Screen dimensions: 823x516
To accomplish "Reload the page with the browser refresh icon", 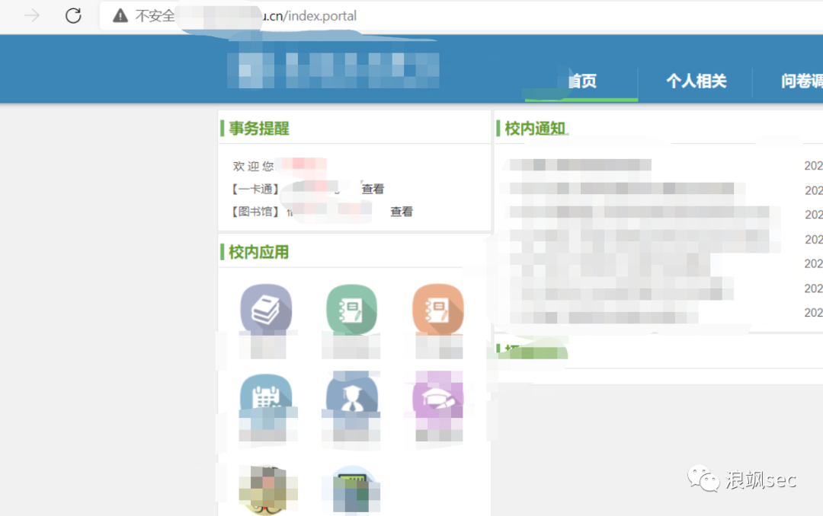I will 73,16.
